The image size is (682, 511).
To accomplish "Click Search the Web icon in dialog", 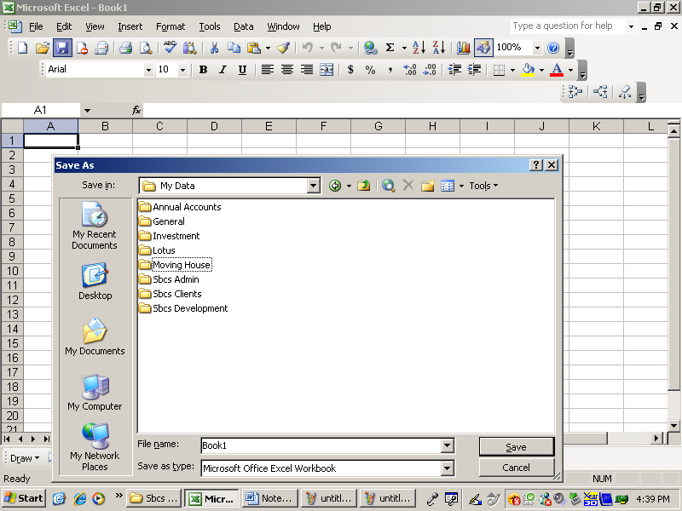I will 388,186.
